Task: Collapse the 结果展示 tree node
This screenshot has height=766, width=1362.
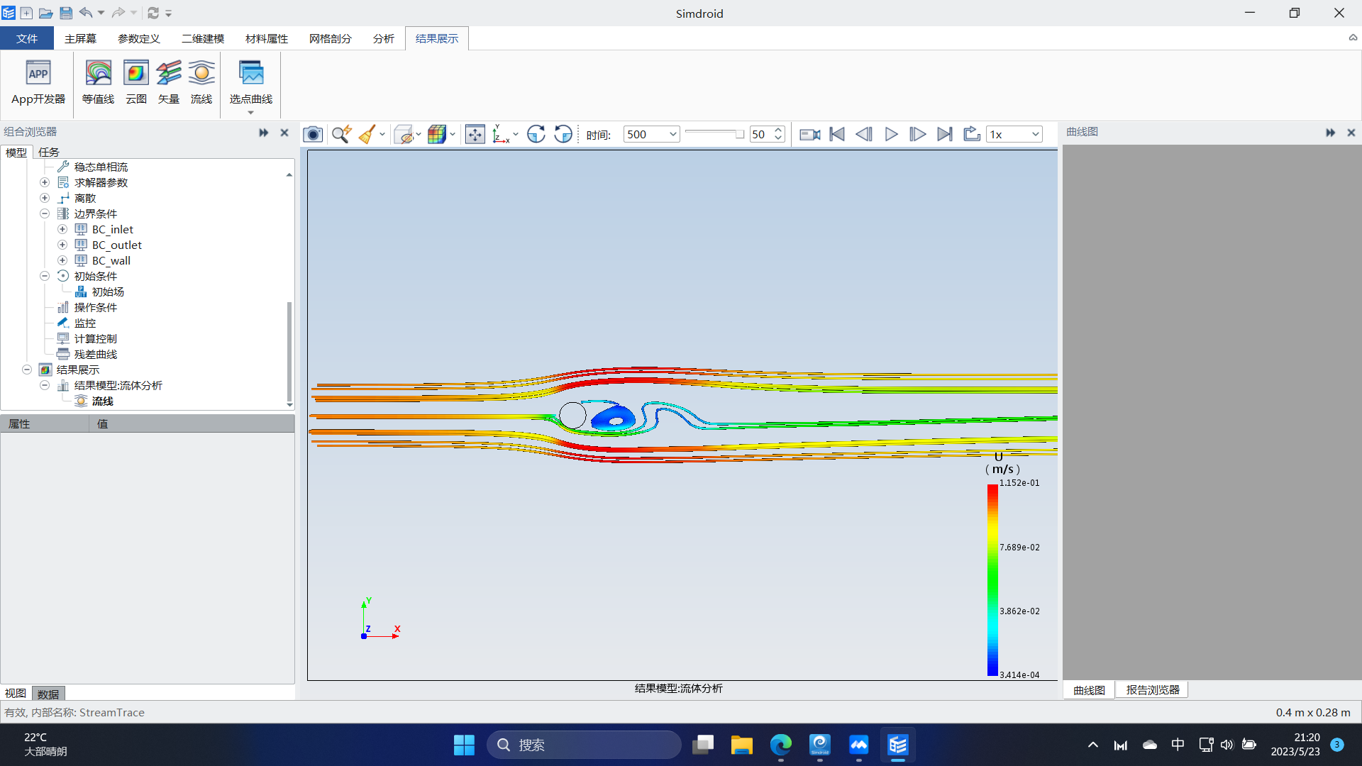Action: click(27, 370)
